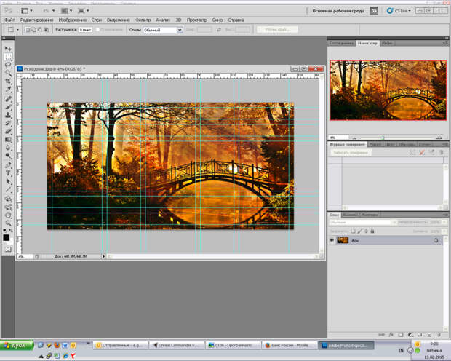Viewport: 451px width, 361px height.
Task: Toggle Lock transparent pixels in Layers panel
Action: (x=353, y=231)
